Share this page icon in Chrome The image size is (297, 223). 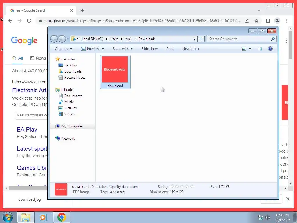(247, 21)
